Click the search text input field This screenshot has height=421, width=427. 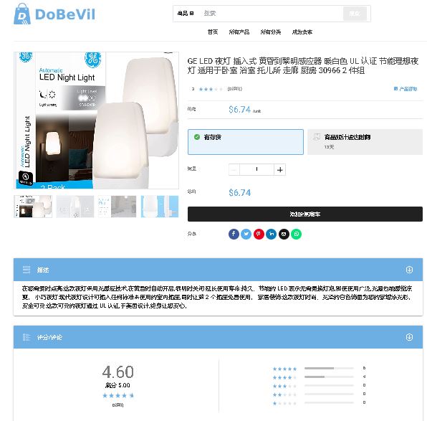[x=271, y=14]
